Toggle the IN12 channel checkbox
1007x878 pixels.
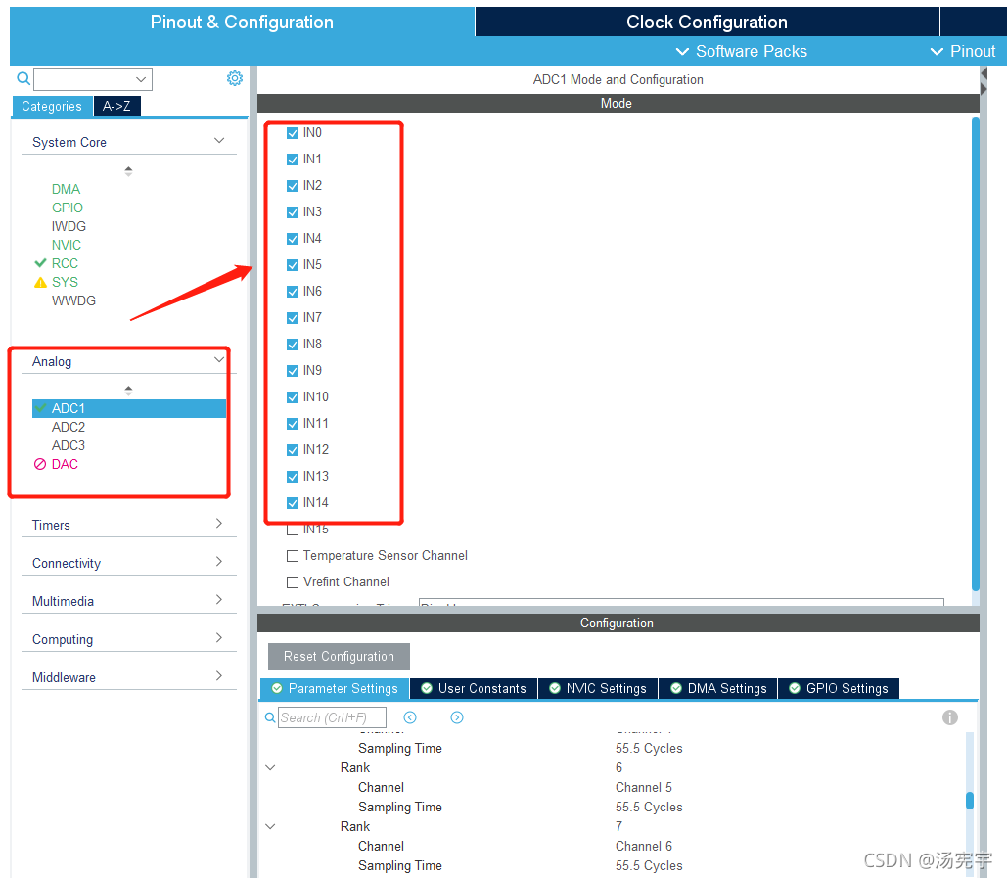293,449
